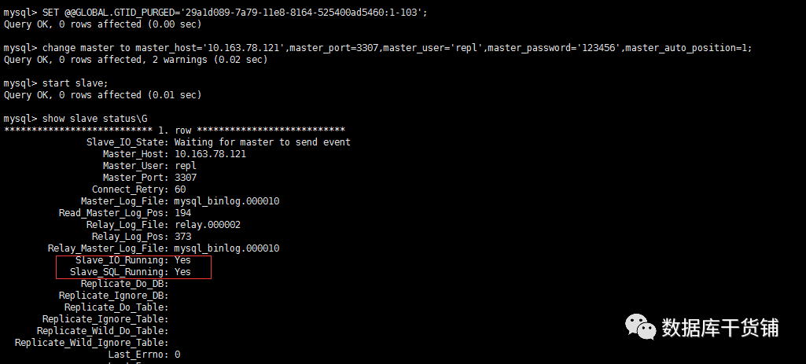The width and height of the screenshot is (806, 364).
Task: Click the Connect_Retry value 60
Action: point(180,189)
